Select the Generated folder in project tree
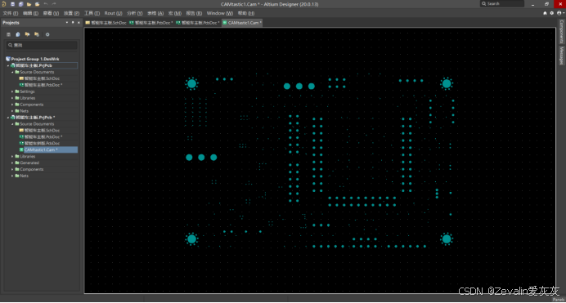Image resolution: width=566 pixels, height=303 pixels. [29, 163]
